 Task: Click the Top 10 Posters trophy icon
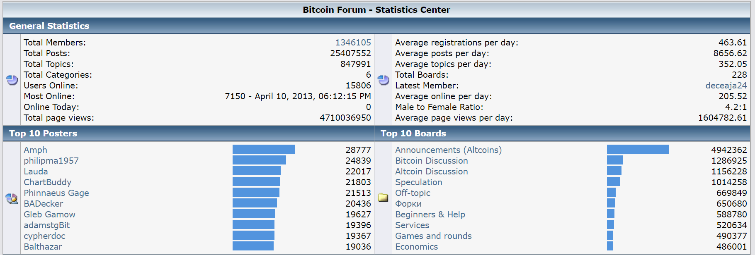tap(12, 199)
